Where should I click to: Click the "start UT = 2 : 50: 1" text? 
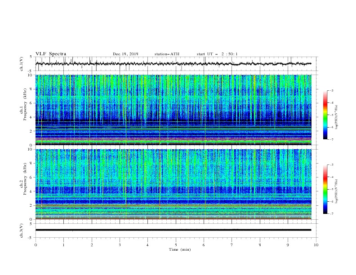pos(217,54)
